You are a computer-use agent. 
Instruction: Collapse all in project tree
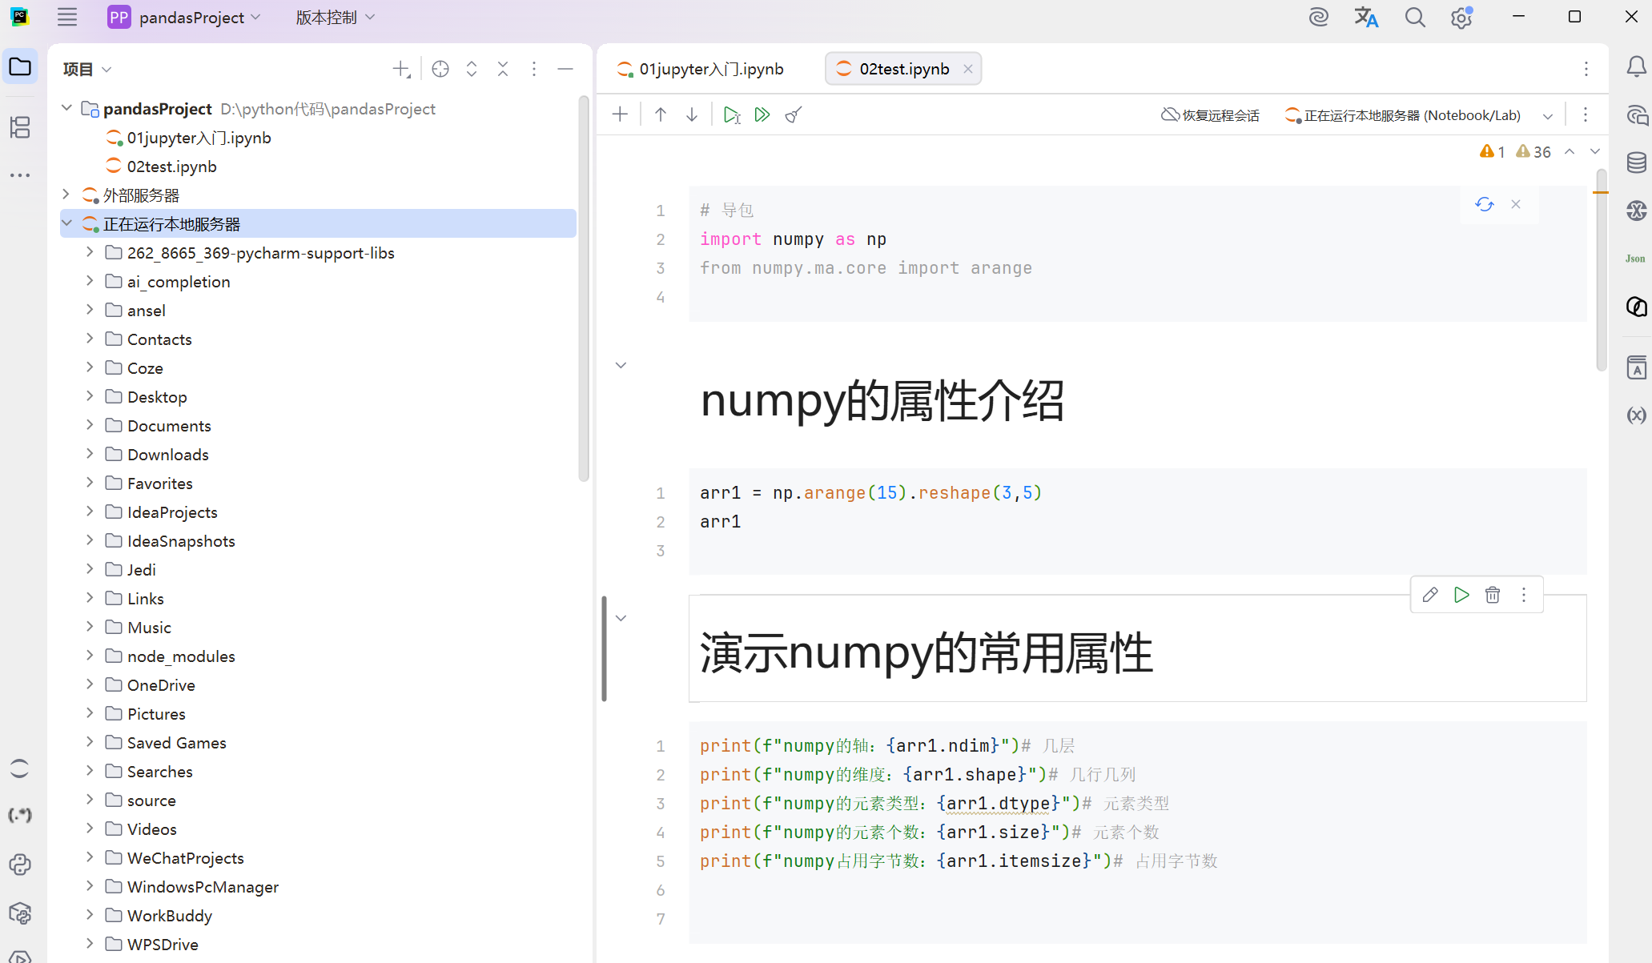[x=503, y=69]
